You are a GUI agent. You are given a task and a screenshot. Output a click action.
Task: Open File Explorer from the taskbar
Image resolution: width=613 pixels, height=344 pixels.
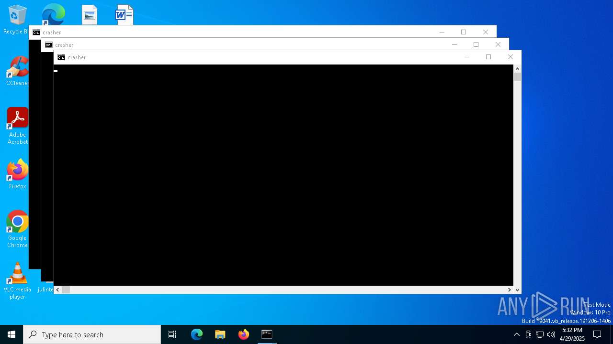pos(220,334)
